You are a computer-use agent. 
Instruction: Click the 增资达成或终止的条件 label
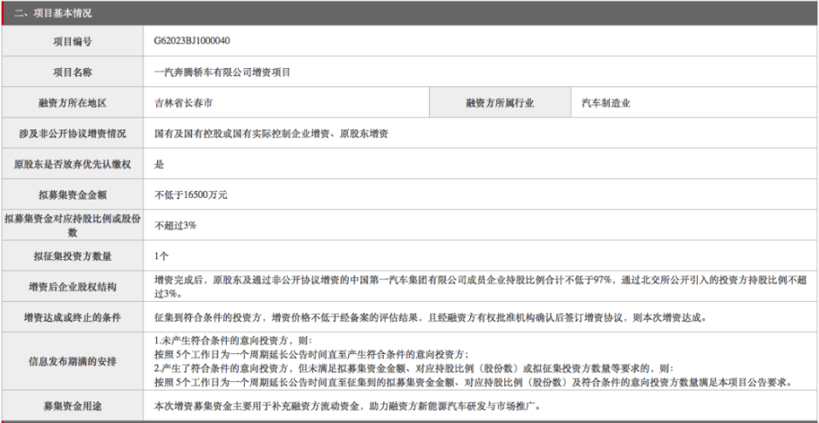(73, 317)
